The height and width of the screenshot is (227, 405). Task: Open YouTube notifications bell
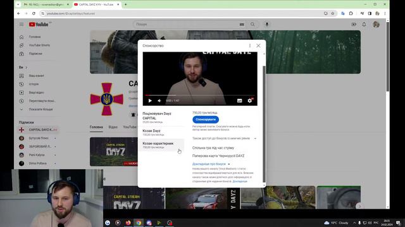tap(364, 24)
